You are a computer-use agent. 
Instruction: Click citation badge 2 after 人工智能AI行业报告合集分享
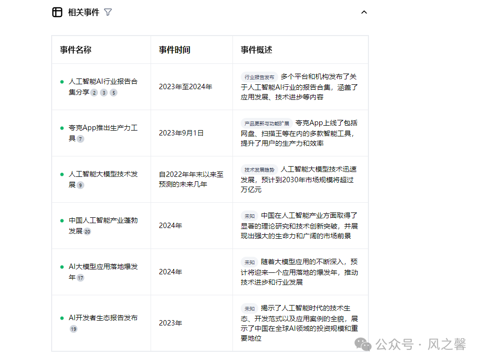click(94, 92)
